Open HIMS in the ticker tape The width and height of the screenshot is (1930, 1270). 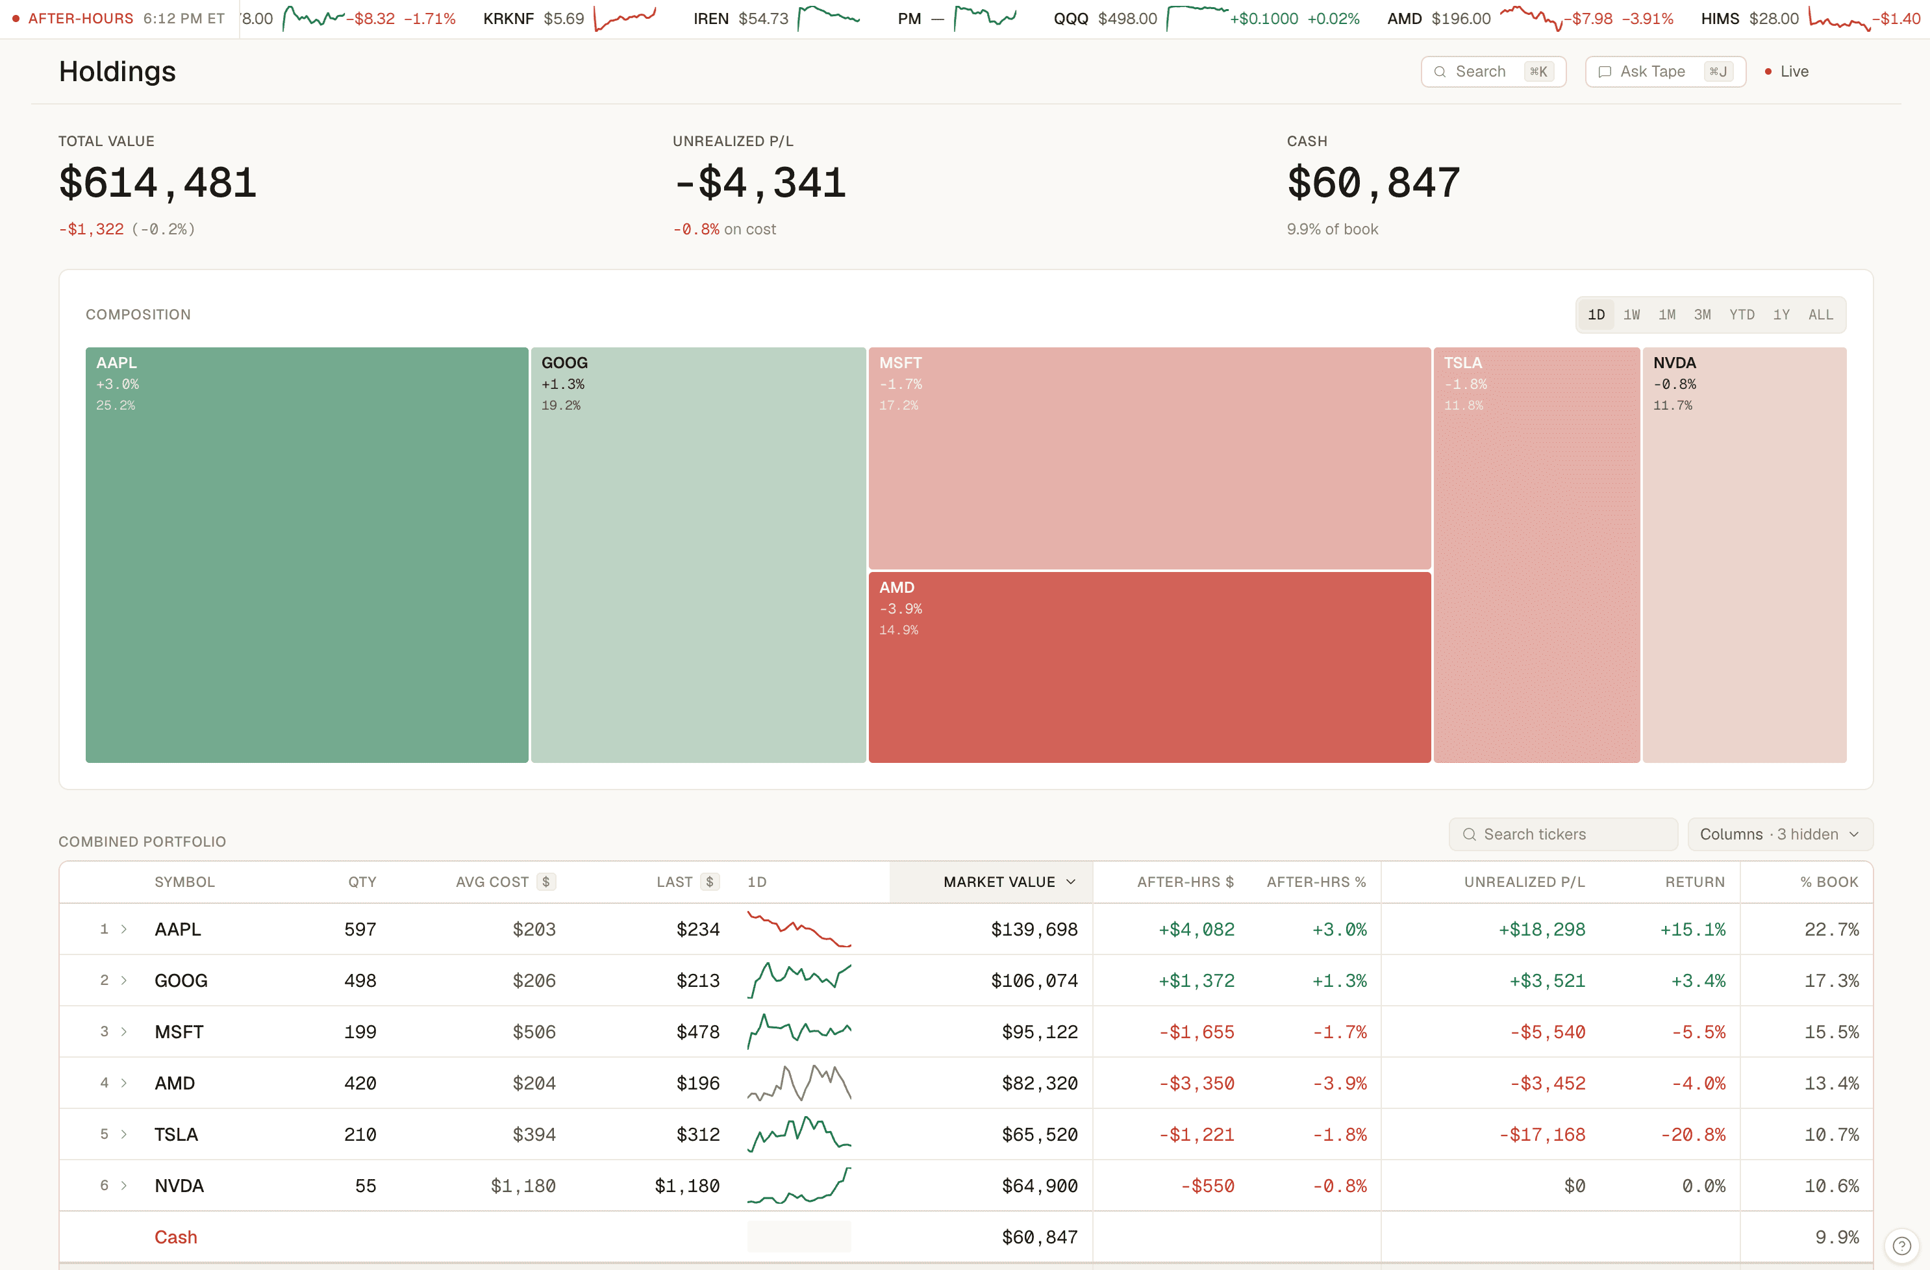coord(1720,19)
